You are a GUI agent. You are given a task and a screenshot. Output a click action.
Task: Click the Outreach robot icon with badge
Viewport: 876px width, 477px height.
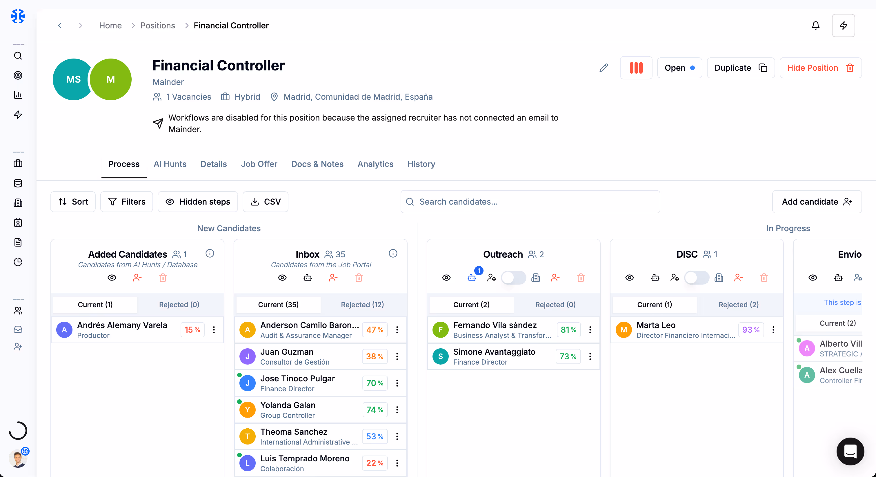pyautogui.click(x=472, y=278)
